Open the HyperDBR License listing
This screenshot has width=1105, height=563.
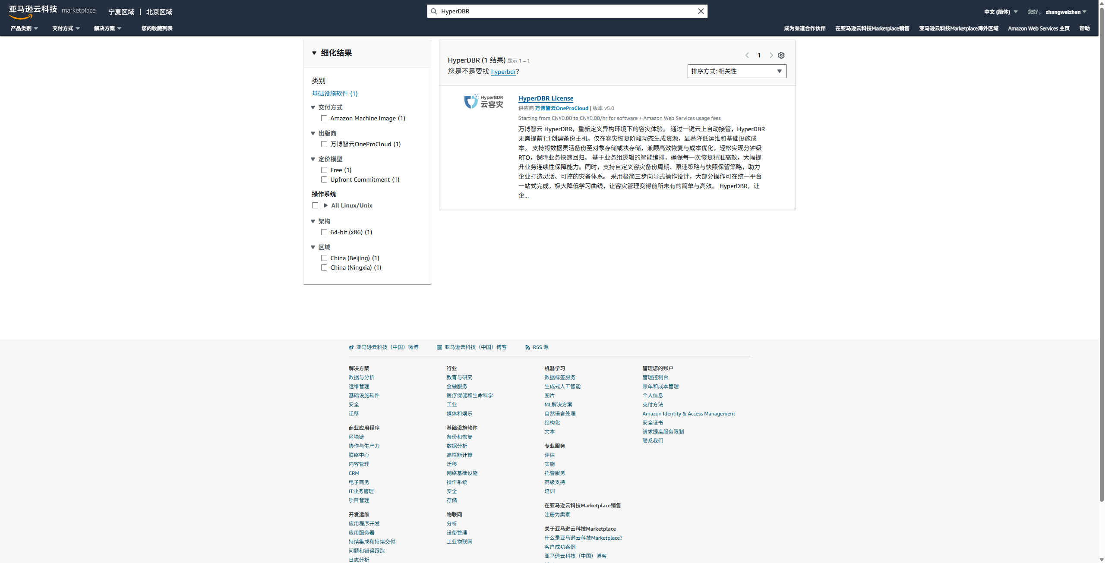point(546,98)
